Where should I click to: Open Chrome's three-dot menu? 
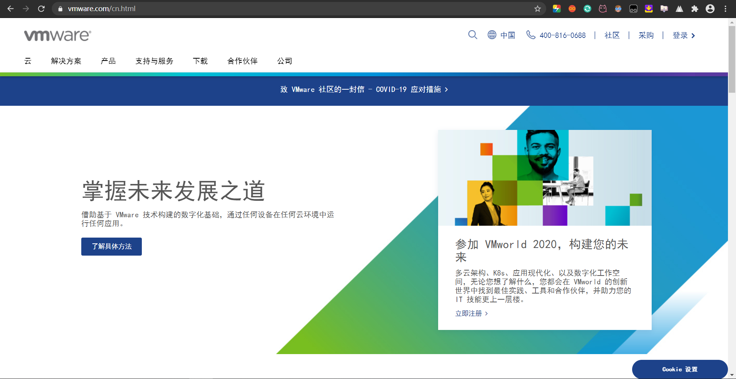[x=726, y=8]
